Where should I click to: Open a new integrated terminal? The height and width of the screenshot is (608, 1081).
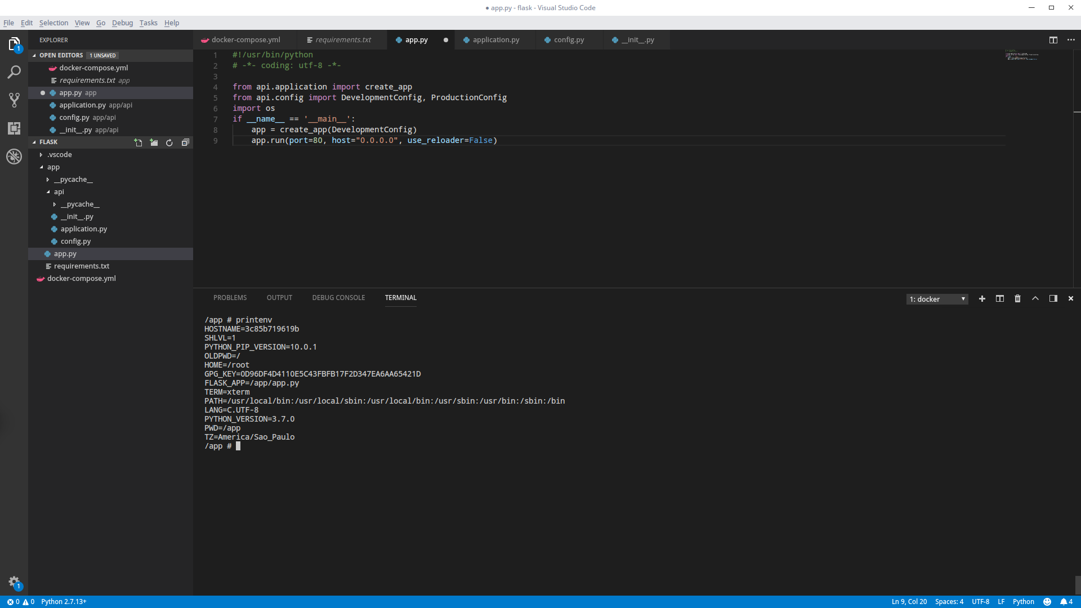click(982, 298)
